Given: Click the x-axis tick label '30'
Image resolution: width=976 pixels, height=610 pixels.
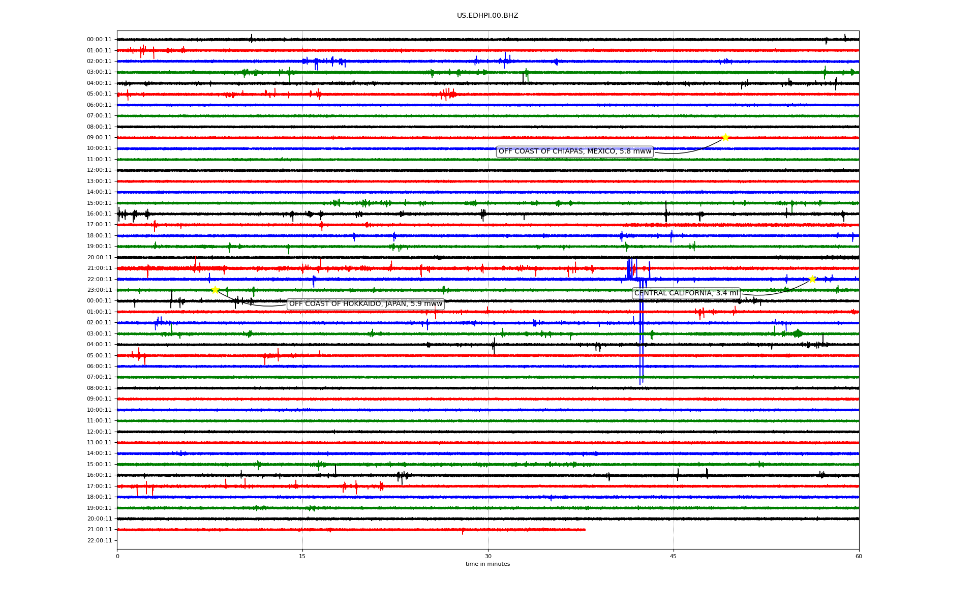Looking at the screenshot, I should [488, 556].
